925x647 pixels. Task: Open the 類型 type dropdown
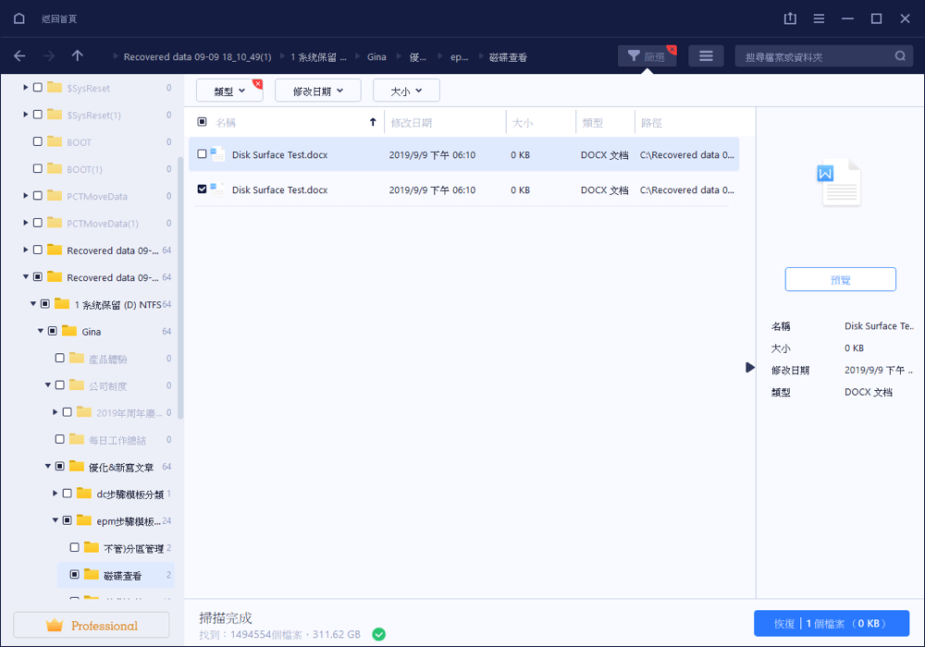point(229,91)
